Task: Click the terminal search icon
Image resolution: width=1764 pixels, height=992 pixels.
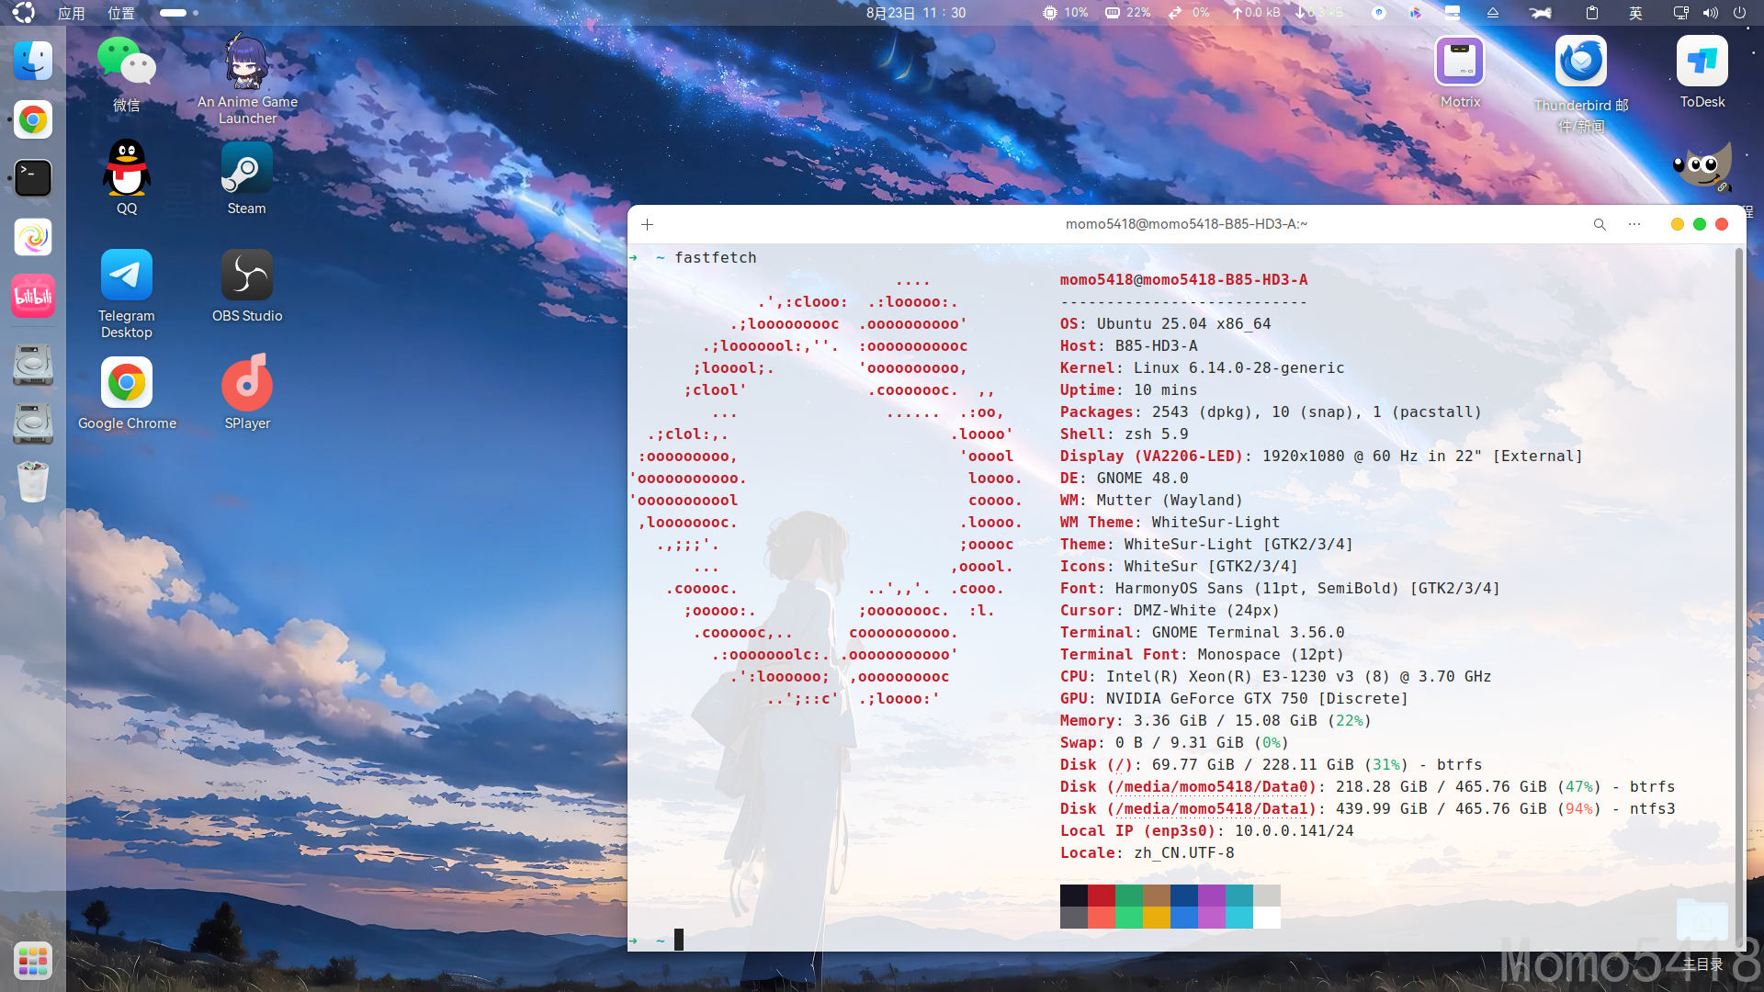Action: coord(1600,224)
